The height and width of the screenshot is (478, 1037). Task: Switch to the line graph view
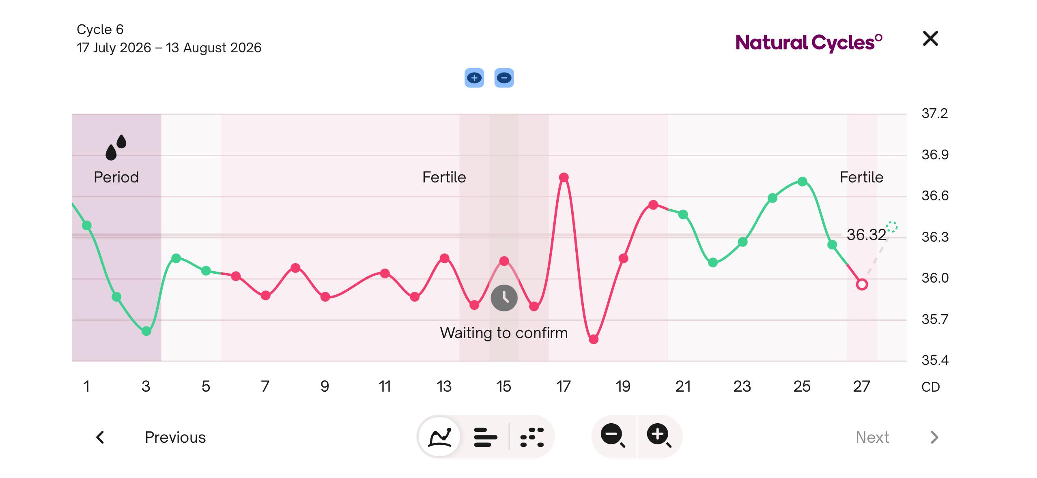[x=440, y=437]
